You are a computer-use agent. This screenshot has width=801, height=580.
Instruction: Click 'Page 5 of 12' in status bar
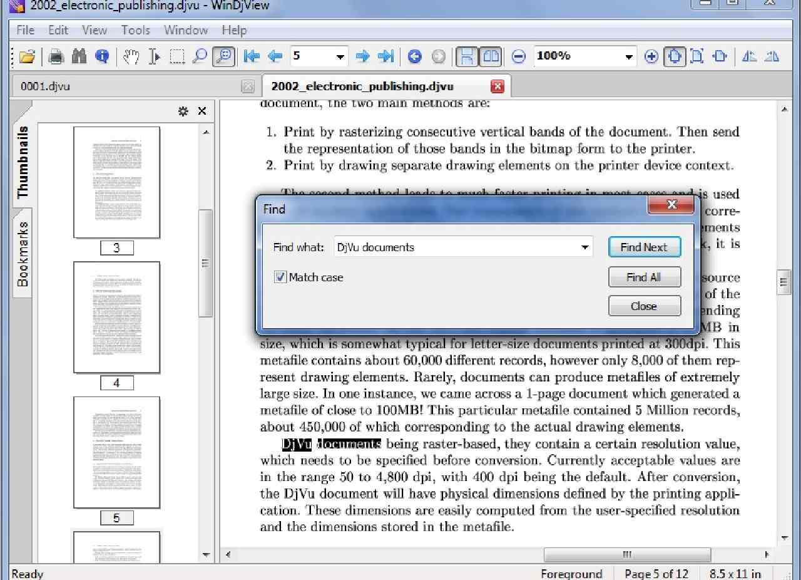656,573
